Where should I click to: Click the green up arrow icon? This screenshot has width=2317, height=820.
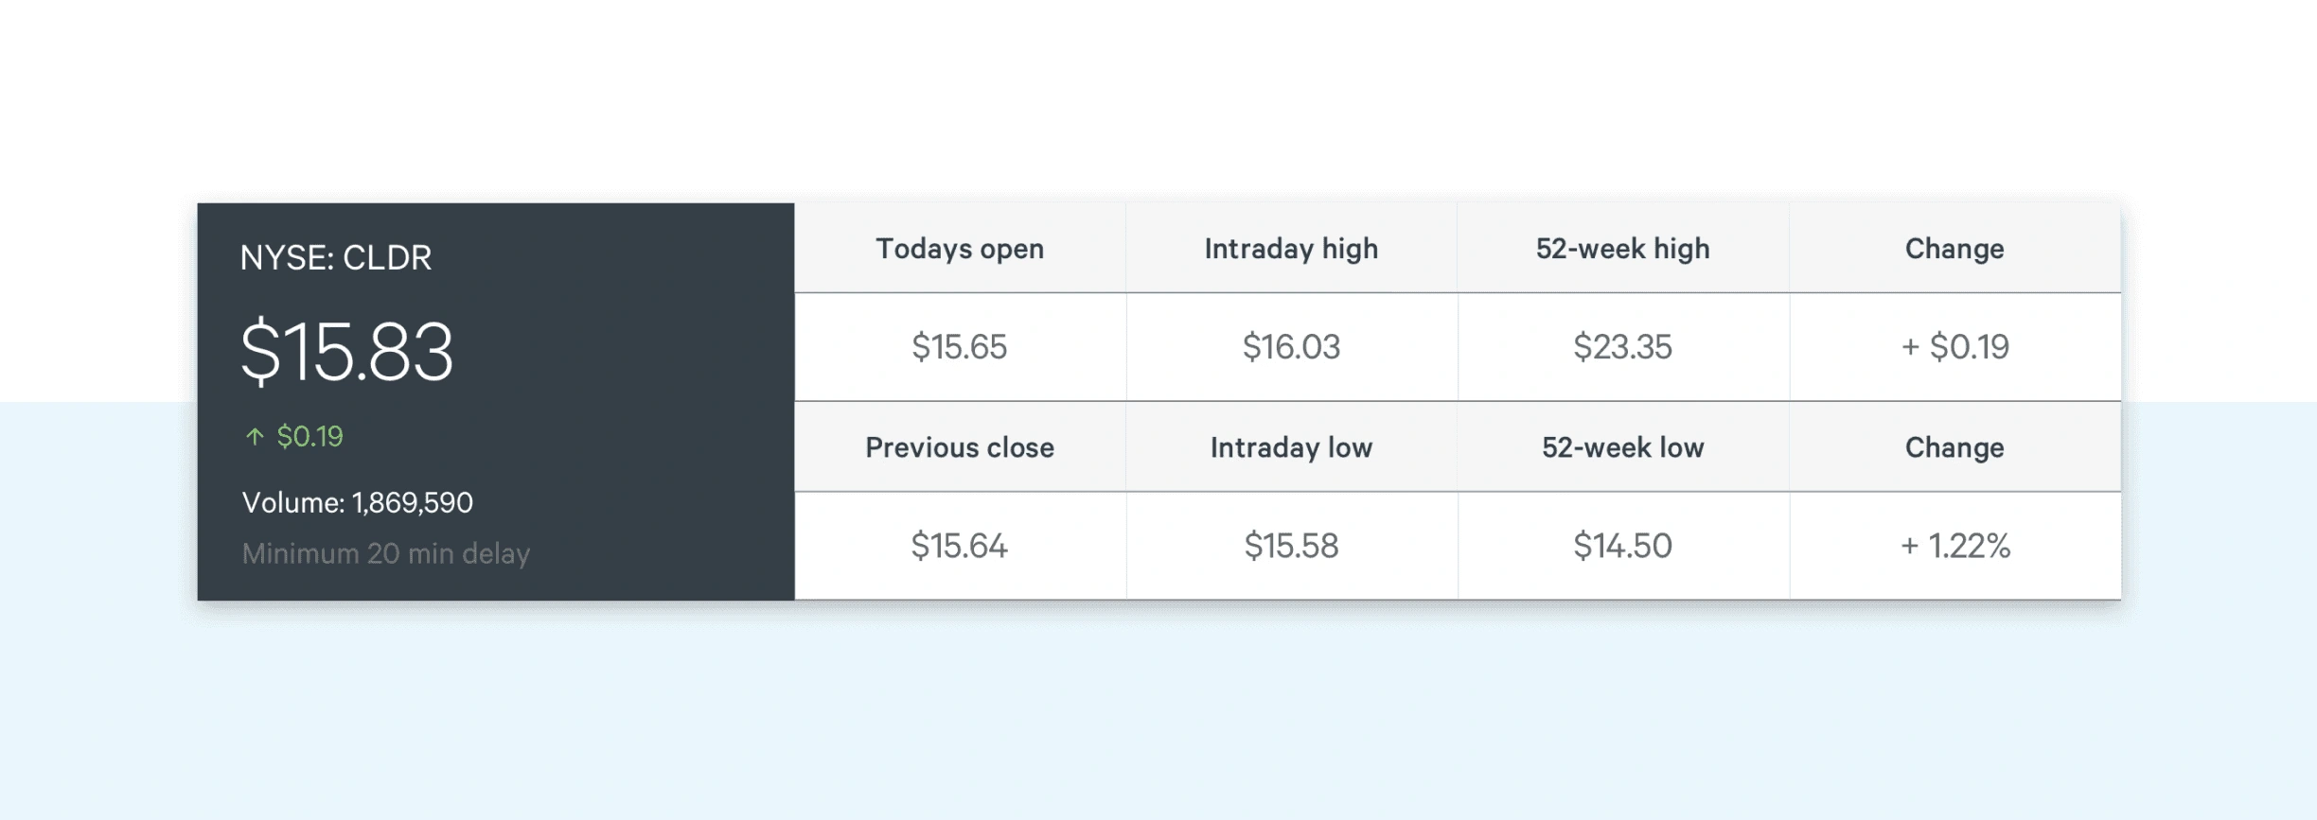pos(255,436)
